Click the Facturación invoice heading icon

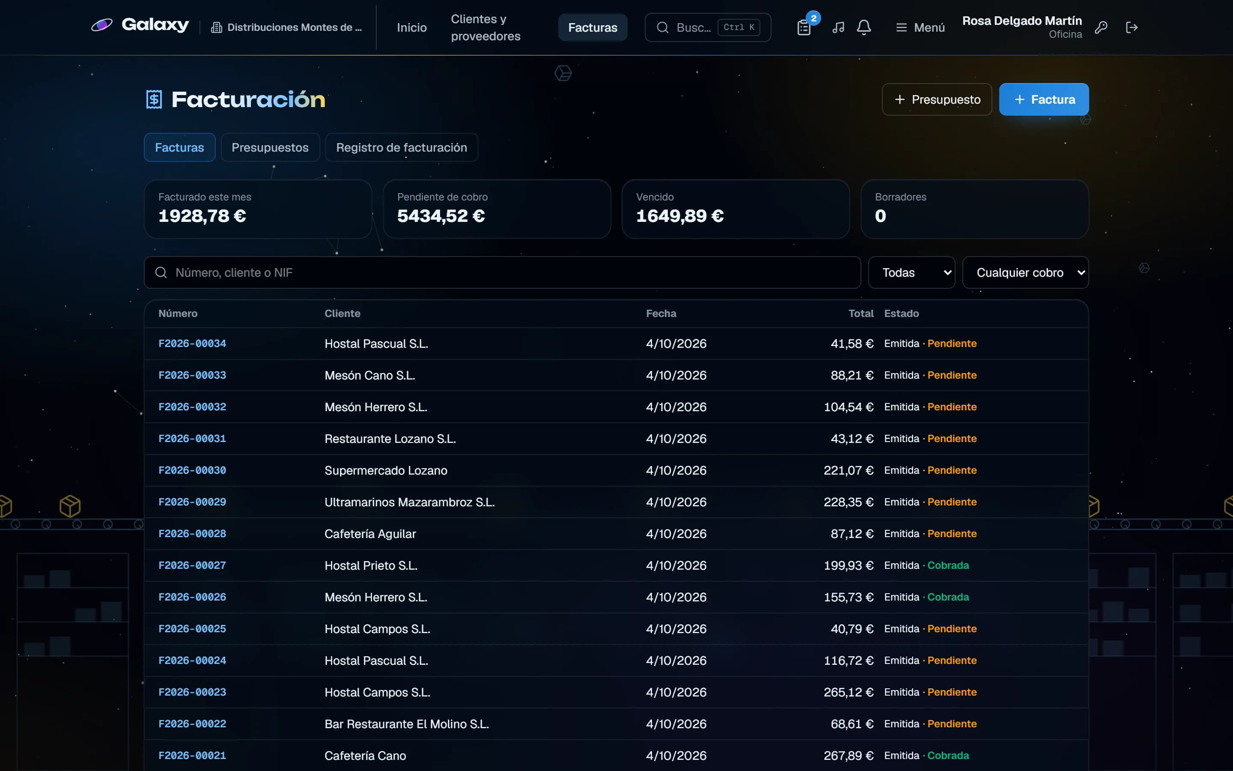pos(154,99)
